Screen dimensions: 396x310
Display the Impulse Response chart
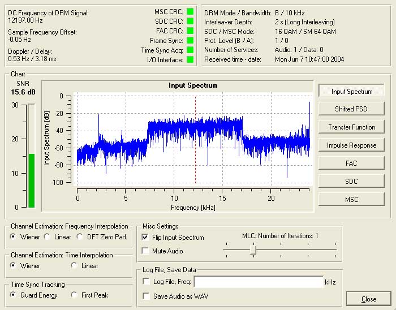[351, 145]
